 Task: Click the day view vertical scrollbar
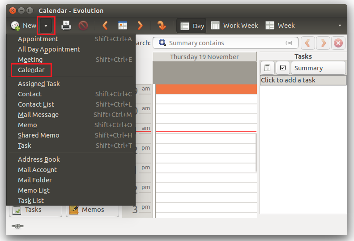pyautogui.click(x=256, y=153)
